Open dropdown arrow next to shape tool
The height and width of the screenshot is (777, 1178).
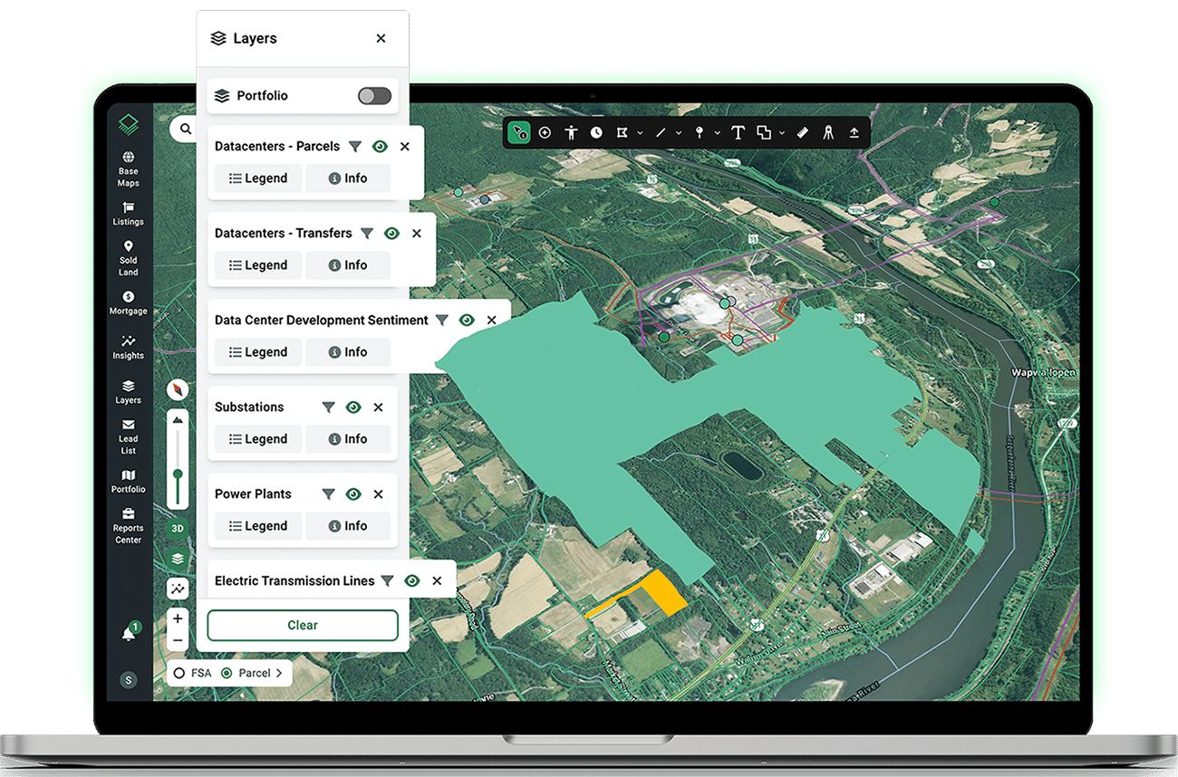tap(782, 133)
